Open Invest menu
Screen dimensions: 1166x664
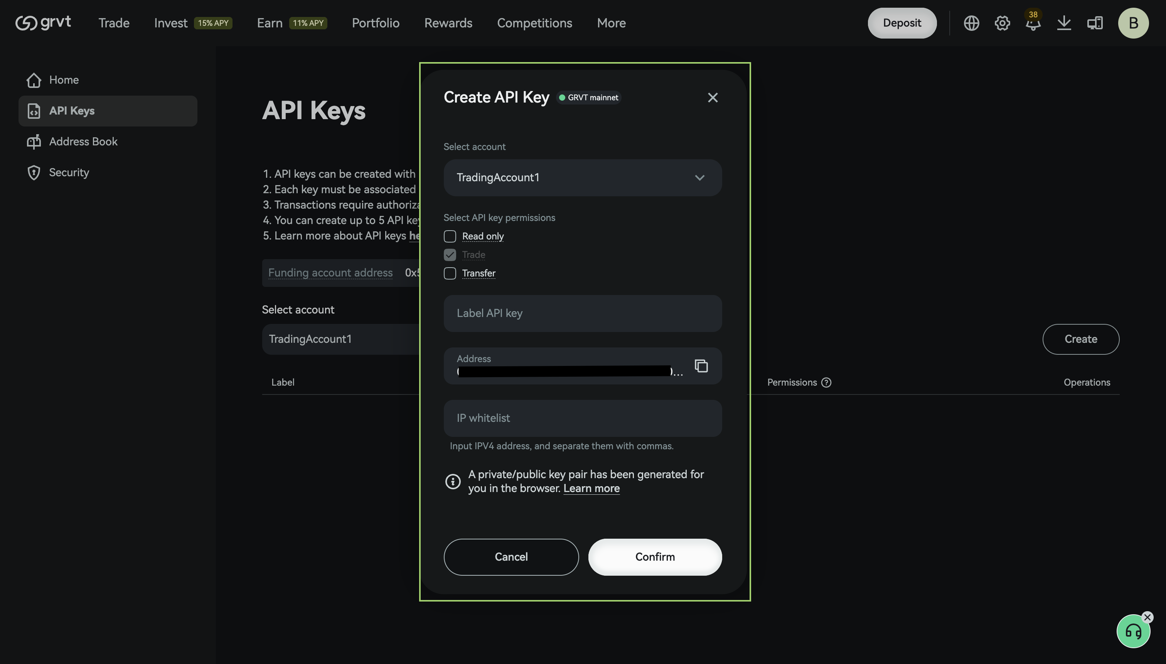tap(170, 23)
